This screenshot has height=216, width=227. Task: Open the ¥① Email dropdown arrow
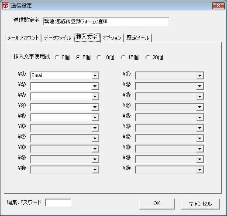(95, 76)
